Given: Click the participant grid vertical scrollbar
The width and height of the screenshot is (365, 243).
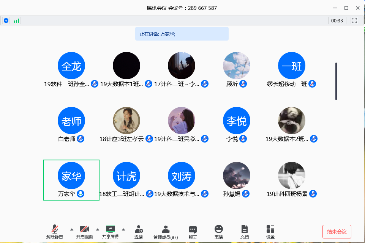Looking at the screenshot, I should pyautogui.click(x=336, y=81).
